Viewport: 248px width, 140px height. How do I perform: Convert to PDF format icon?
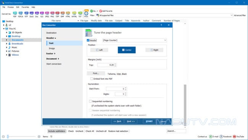pos(15,14)
